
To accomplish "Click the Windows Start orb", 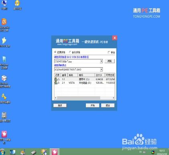I will pos(2,152).
